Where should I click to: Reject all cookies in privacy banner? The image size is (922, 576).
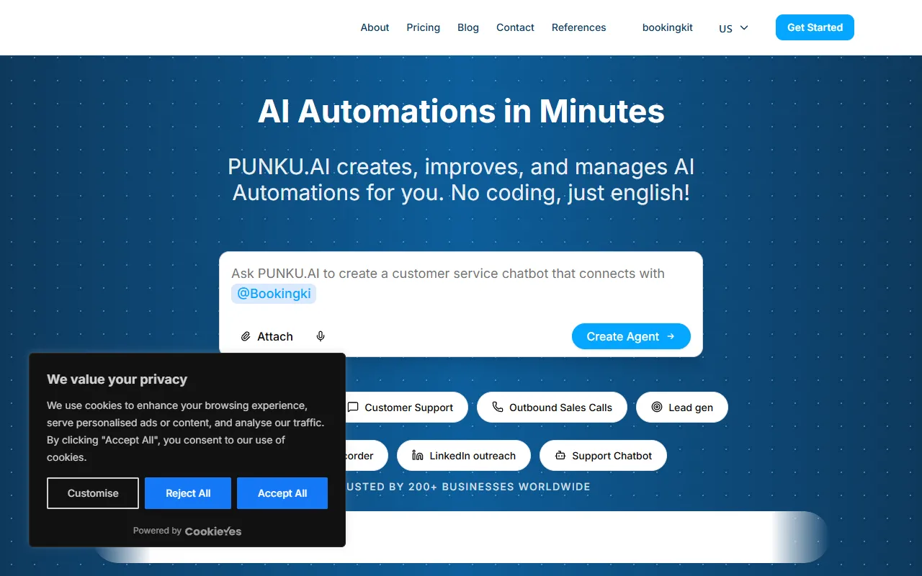coord(188,493)
